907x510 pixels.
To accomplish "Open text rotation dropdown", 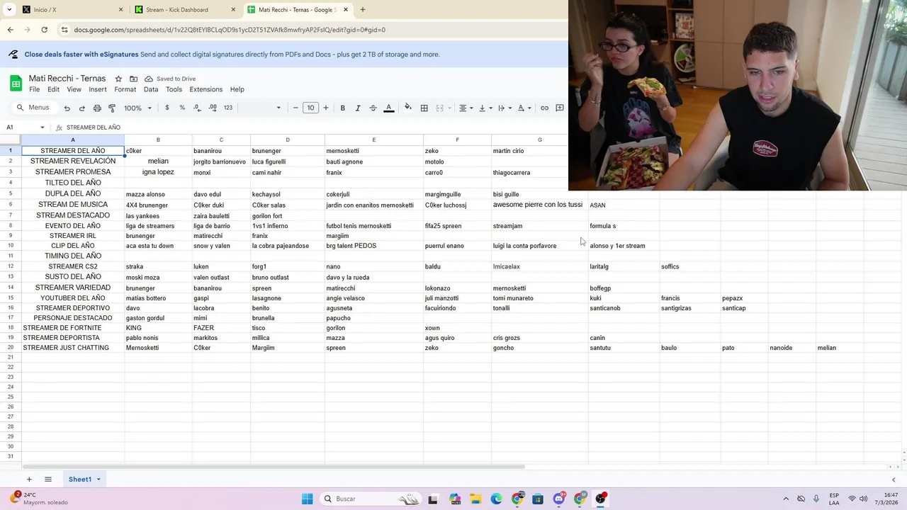I will (524, 108).
